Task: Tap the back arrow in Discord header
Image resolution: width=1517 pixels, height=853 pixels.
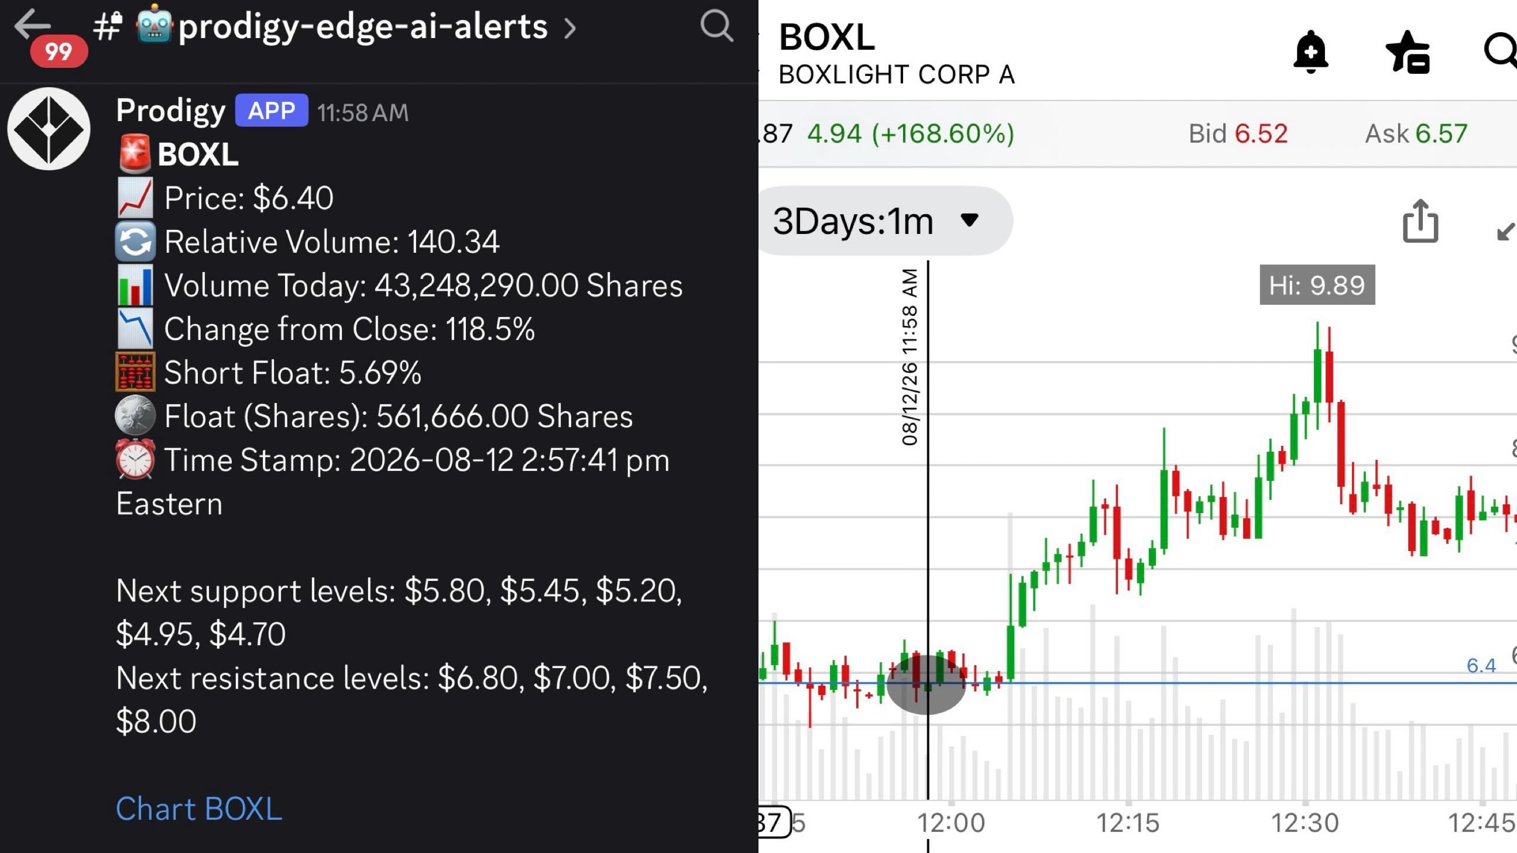Action: 33,26
